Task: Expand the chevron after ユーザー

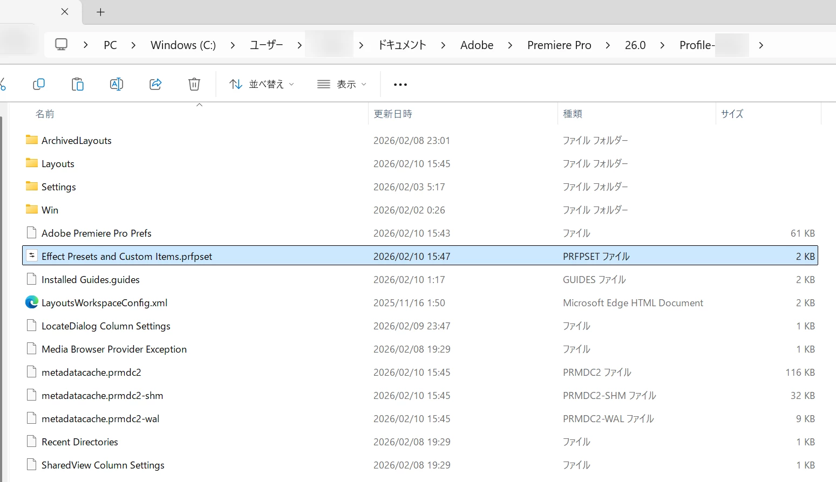Action: (x=300, y=45)
